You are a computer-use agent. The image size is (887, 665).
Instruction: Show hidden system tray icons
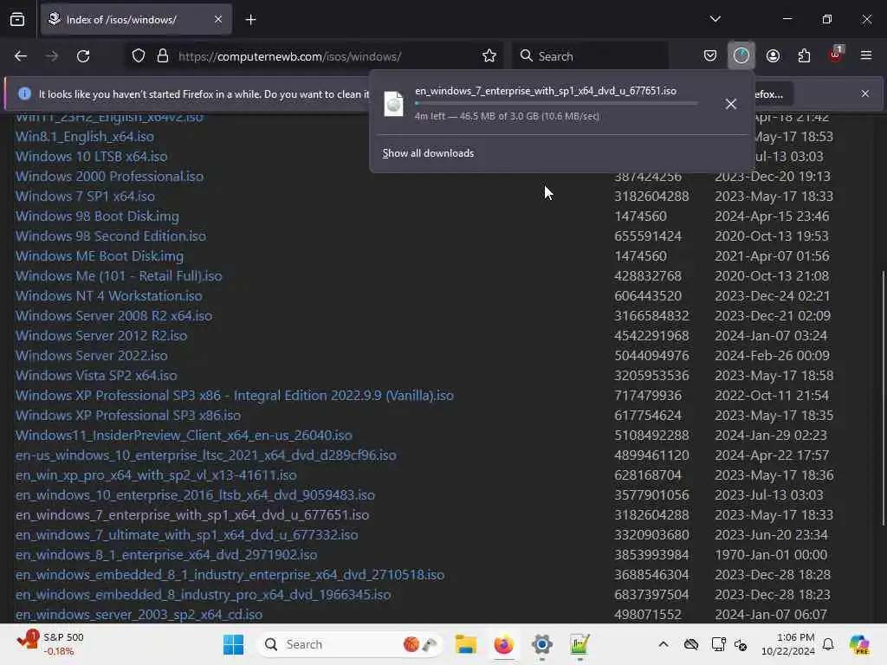[x=664, y=644]
